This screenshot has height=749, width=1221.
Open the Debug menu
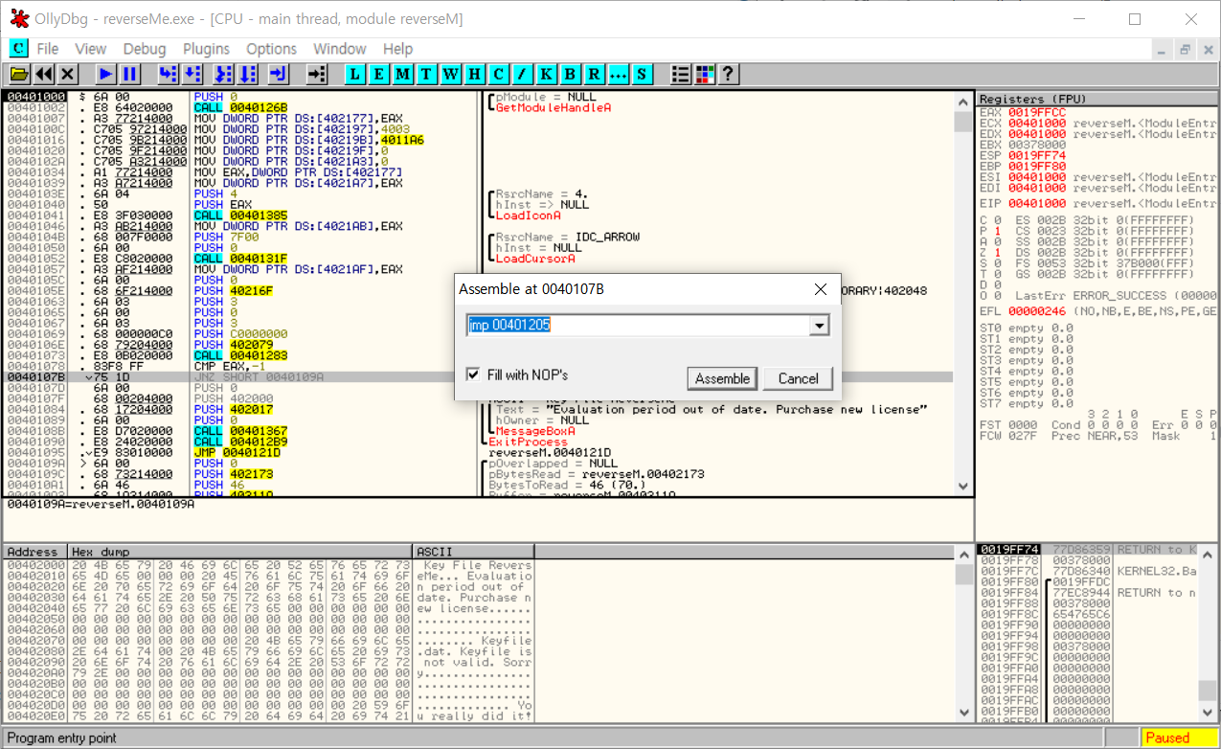tap(145, 49)
